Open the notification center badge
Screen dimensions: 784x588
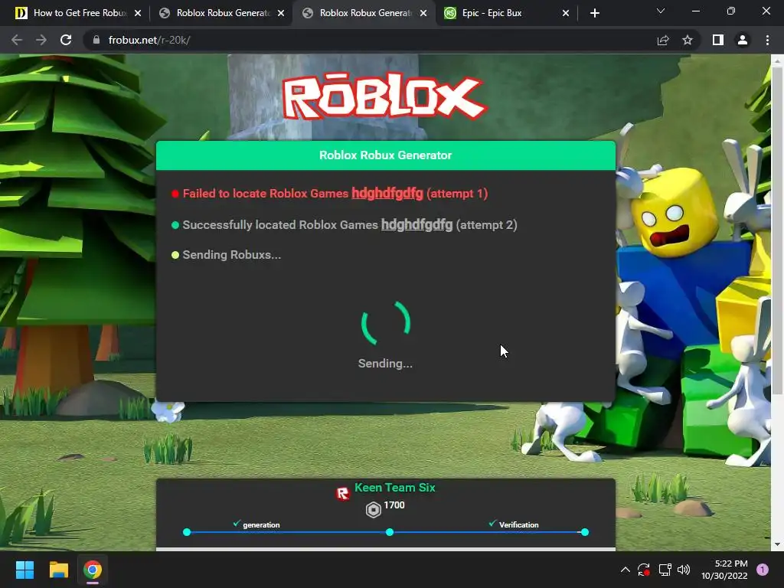tap(763, 570)
